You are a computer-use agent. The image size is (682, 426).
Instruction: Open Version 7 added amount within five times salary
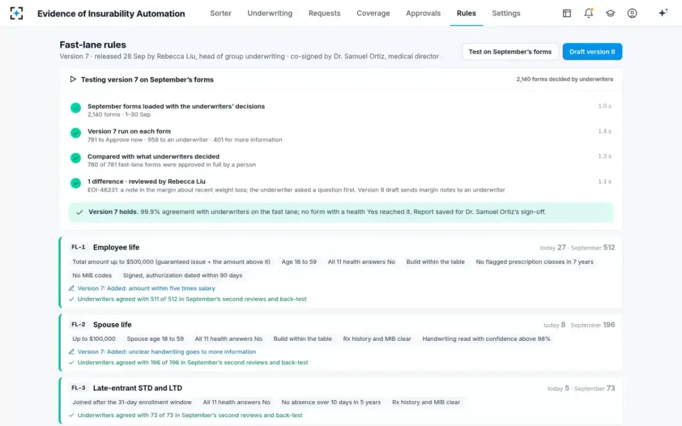click(x=147, y=289)
